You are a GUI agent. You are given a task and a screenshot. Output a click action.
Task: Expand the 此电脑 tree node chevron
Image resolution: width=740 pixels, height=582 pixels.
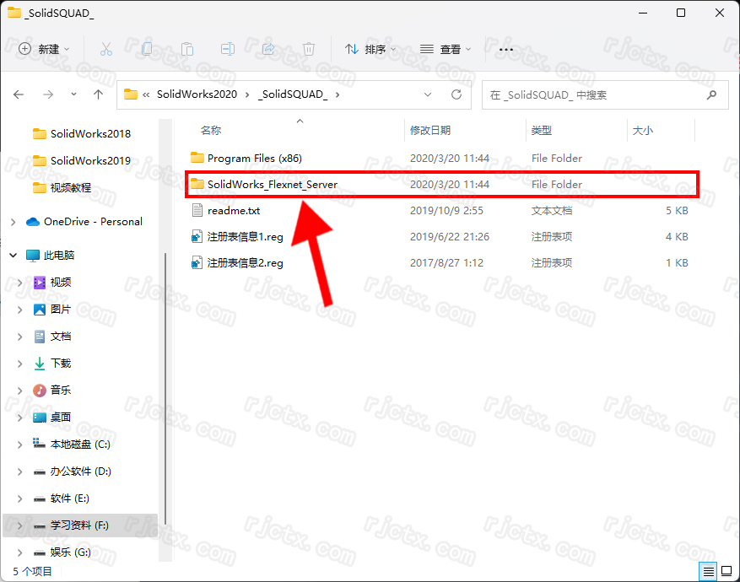pyautogui.click(x=14, y=255)
